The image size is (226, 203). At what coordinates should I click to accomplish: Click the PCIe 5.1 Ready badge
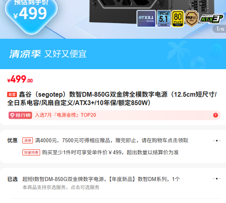[x=164, y=19]
